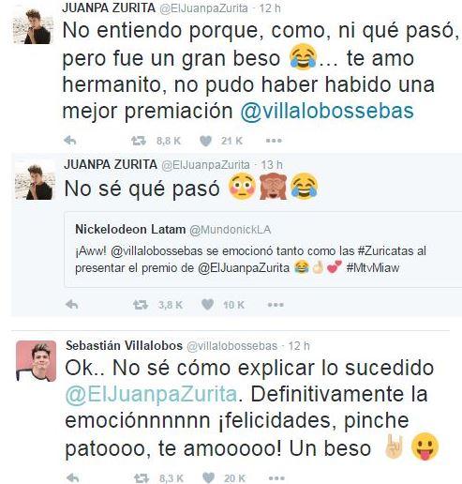Open more options on 'No sé qué pasó' tweet

coord(276,305)
